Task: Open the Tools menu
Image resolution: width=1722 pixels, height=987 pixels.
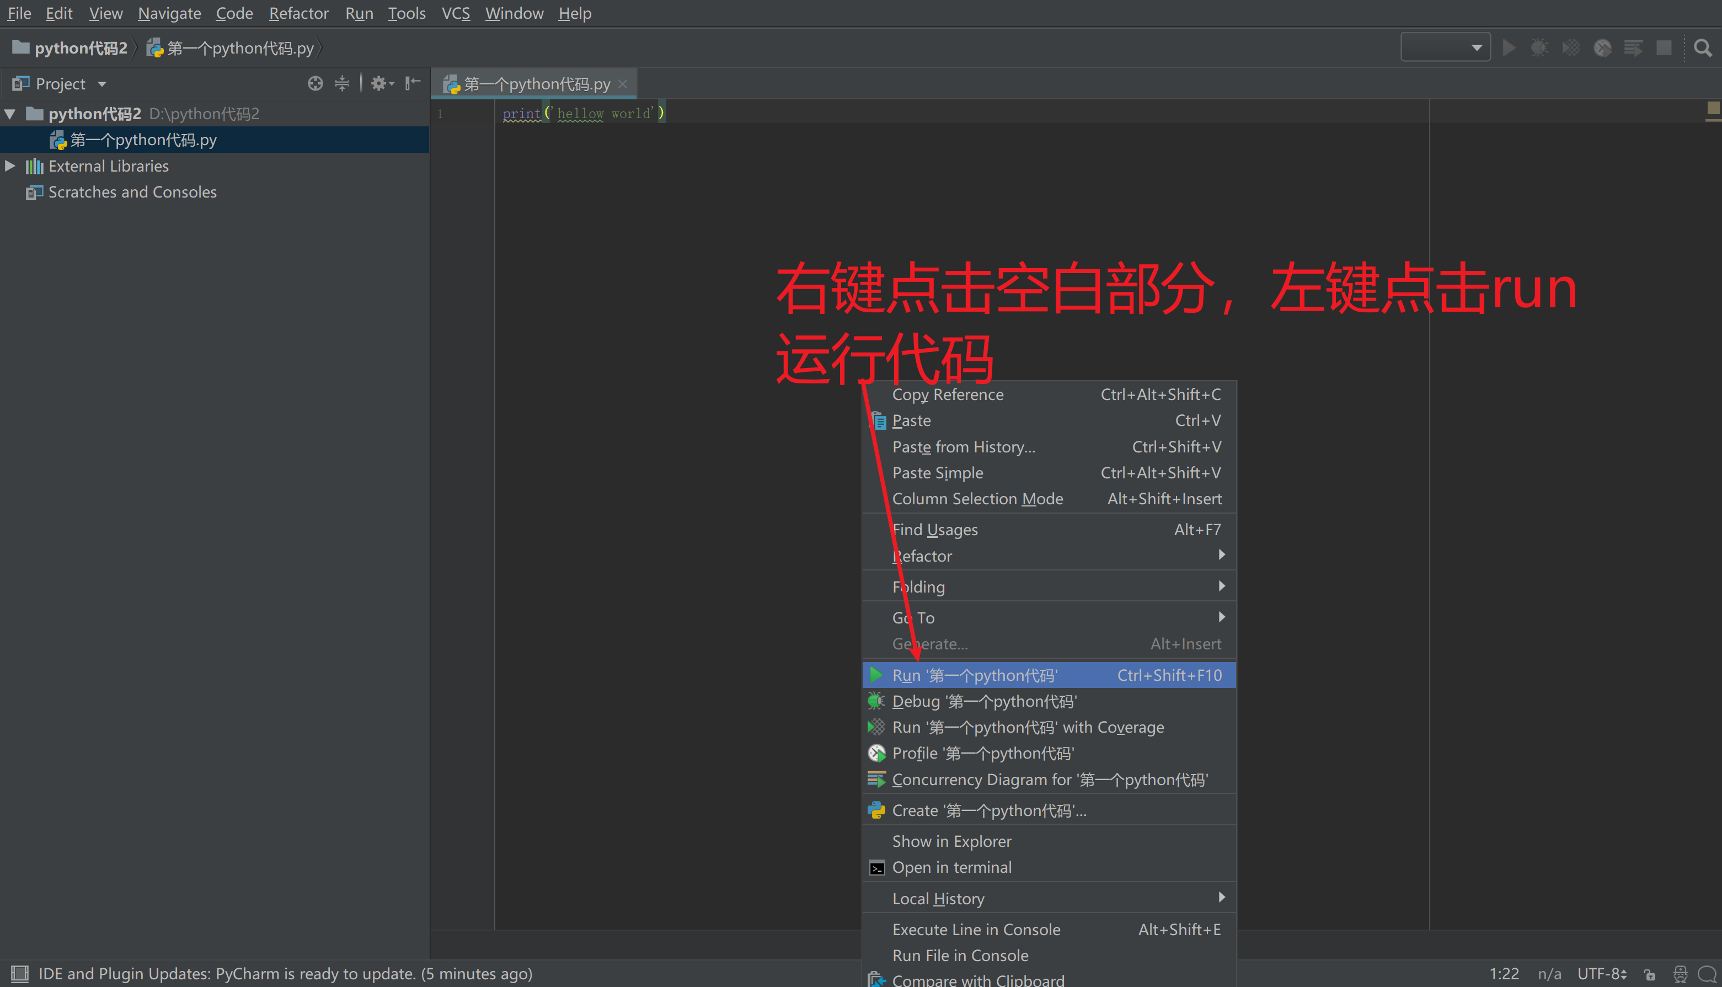Action: 407,13
